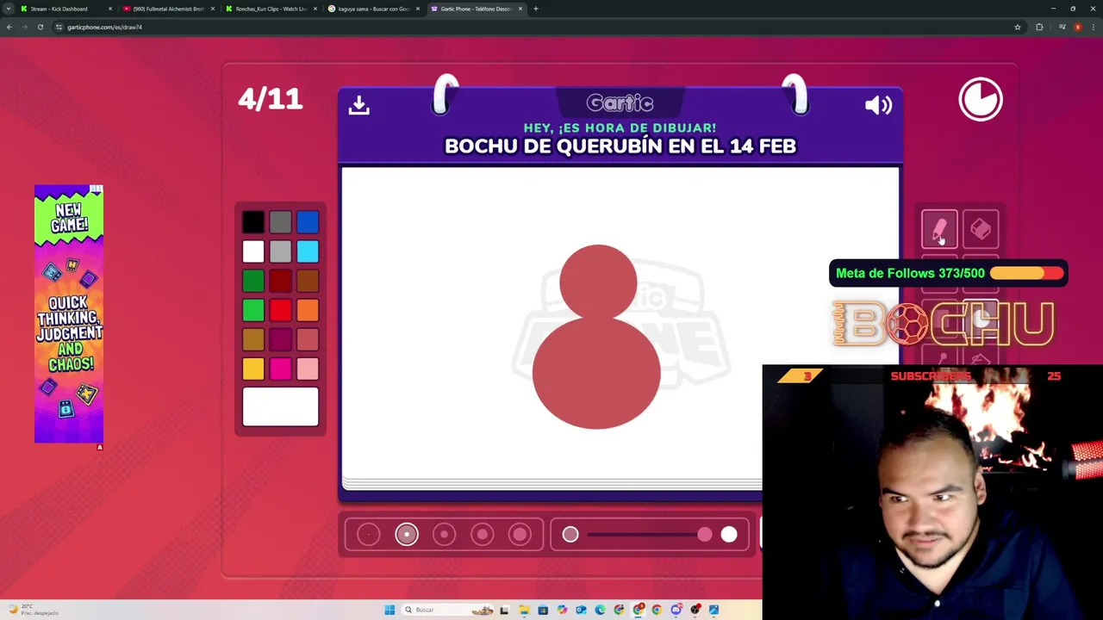
Task: Choose the fourth brush size
Action: coord(483,535)
